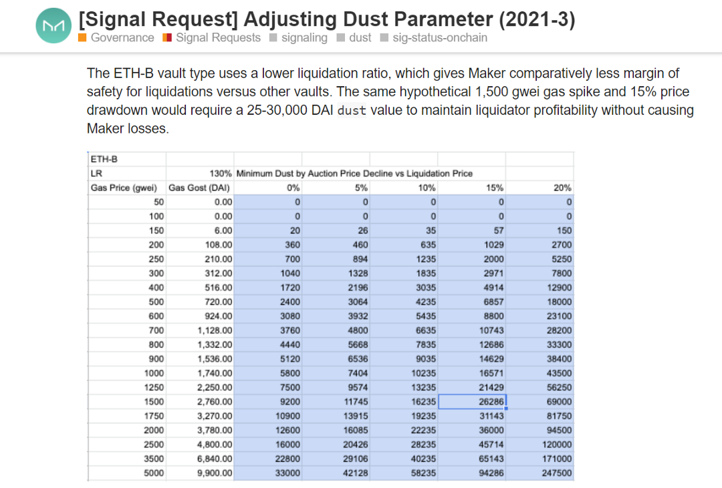Click the selected cell 26286

point(472,401)
